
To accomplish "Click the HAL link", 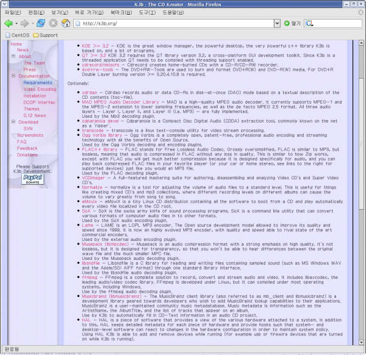I will (86, 320).
